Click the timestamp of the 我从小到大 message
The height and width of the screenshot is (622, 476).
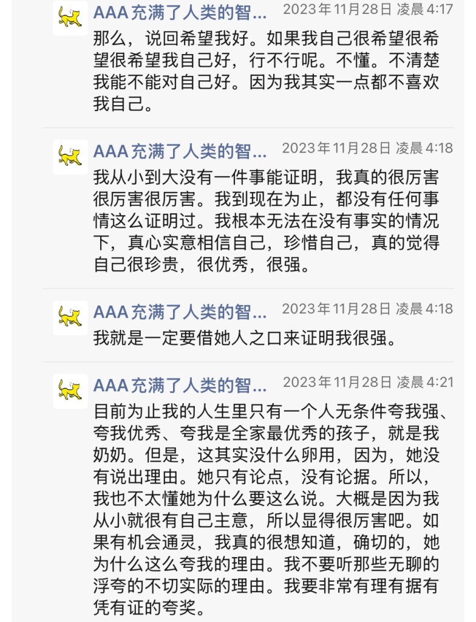[x=368, y=148]
